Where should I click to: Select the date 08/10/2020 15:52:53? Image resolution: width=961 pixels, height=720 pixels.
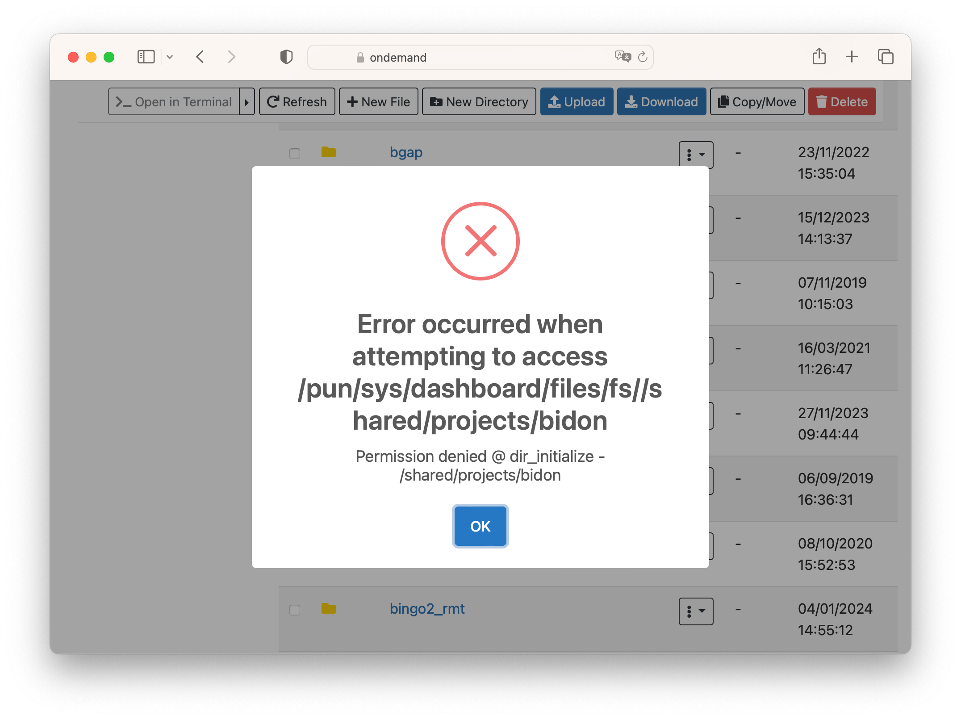[x=835, y=554]
